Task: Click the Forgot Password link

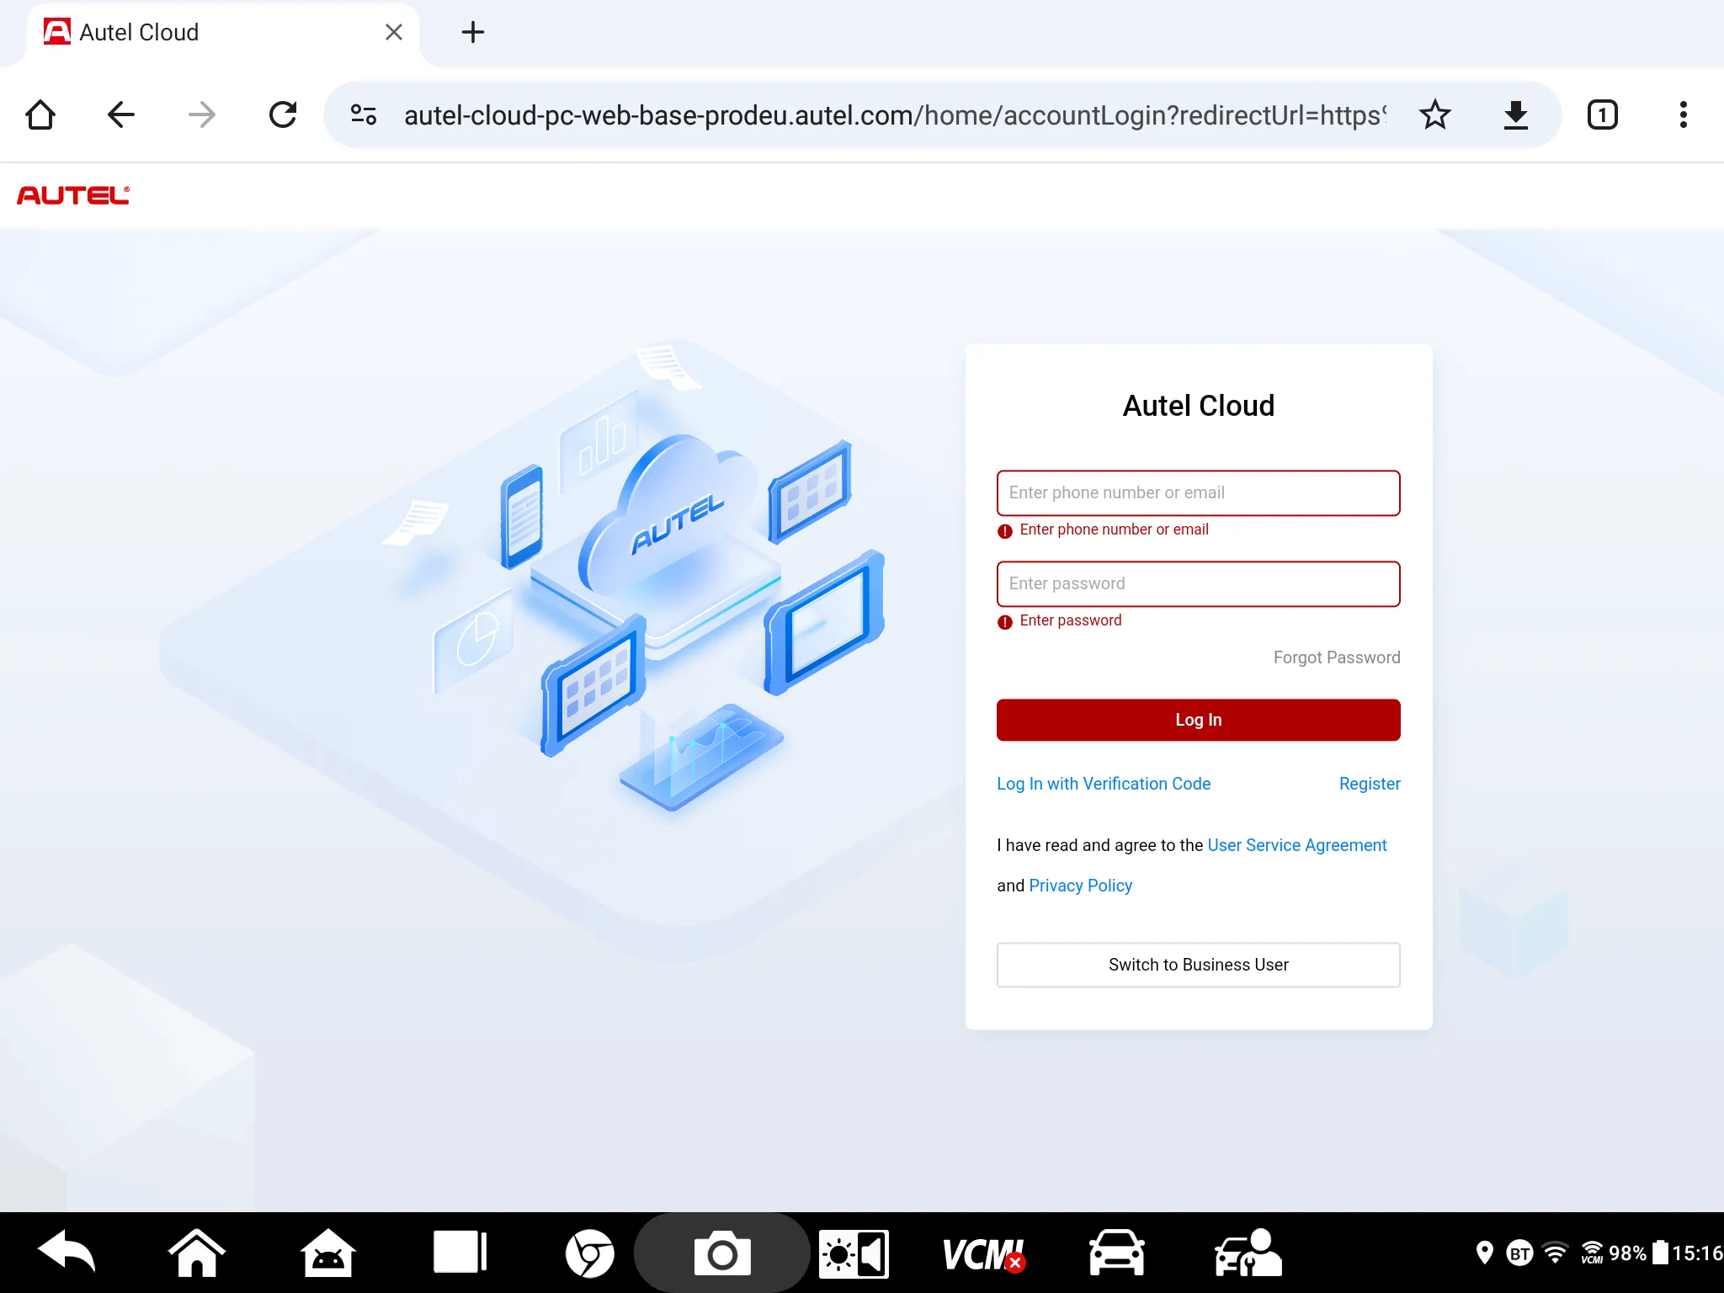Action: pyautogui.click(x=1337, y=657)
